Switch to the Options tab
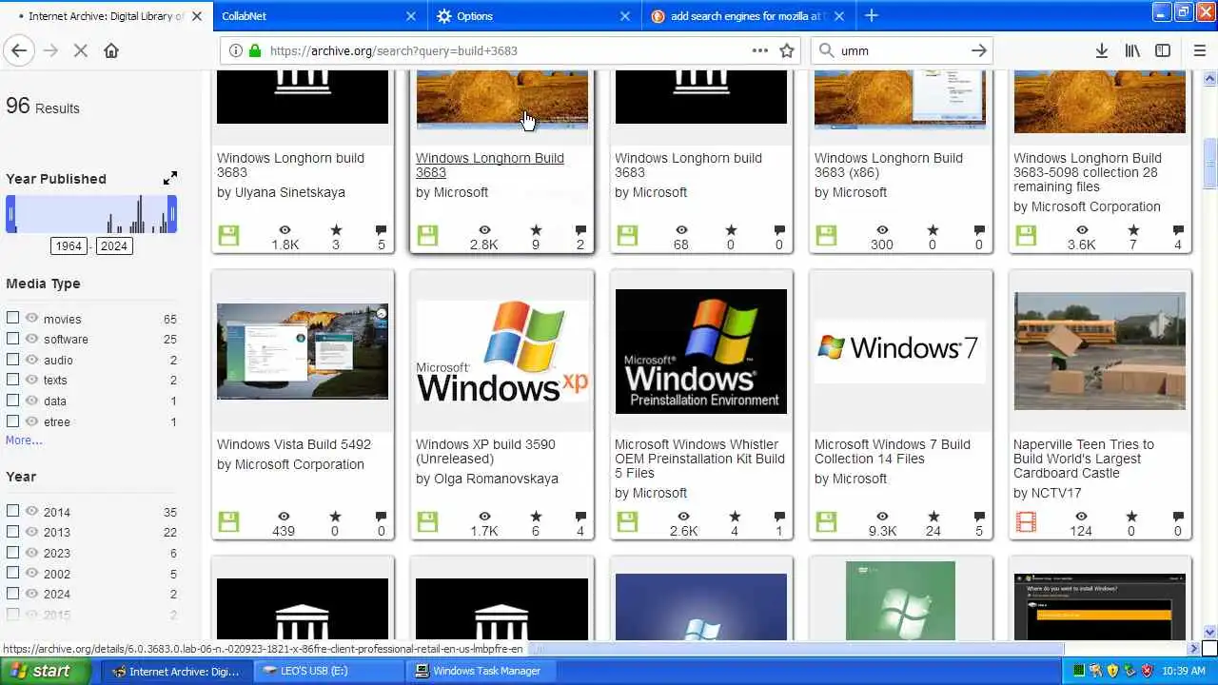Image resolution: width=1218 pixels, height=685 pixels. 535,15
